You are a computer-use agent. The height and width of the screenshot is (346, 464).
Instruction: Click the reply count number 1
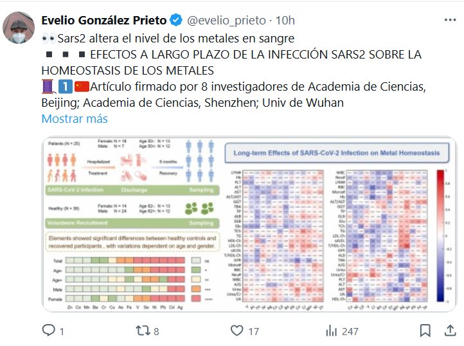[62, 331]
